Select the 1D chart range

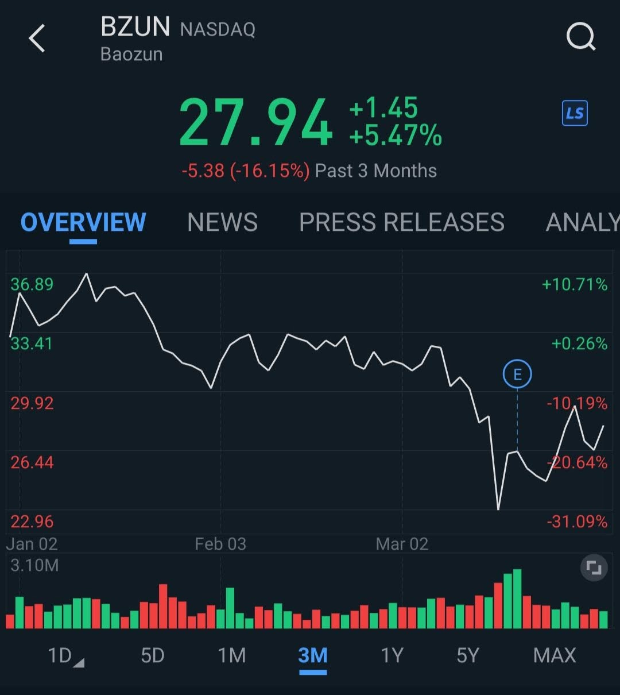coord(65,655)
